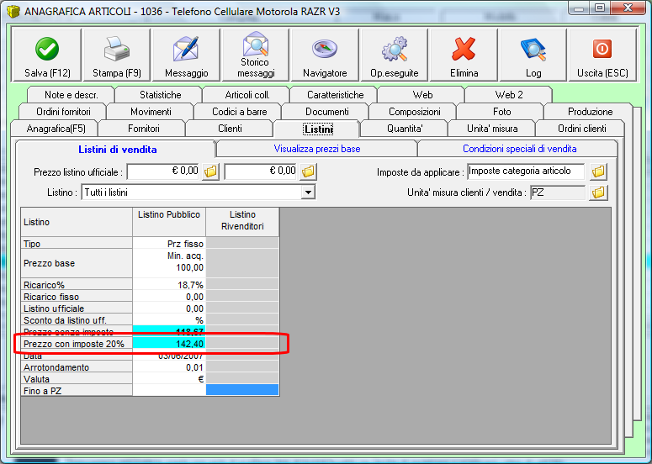Select the Valuta € cell
This screenshot has width=652, height=464.
coord(169,379)
